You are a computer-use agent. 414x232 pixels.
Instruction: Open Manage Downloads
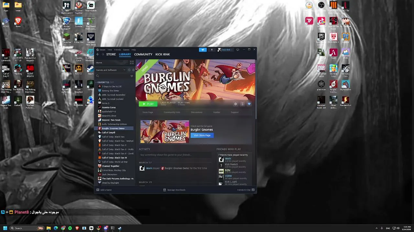174,190
